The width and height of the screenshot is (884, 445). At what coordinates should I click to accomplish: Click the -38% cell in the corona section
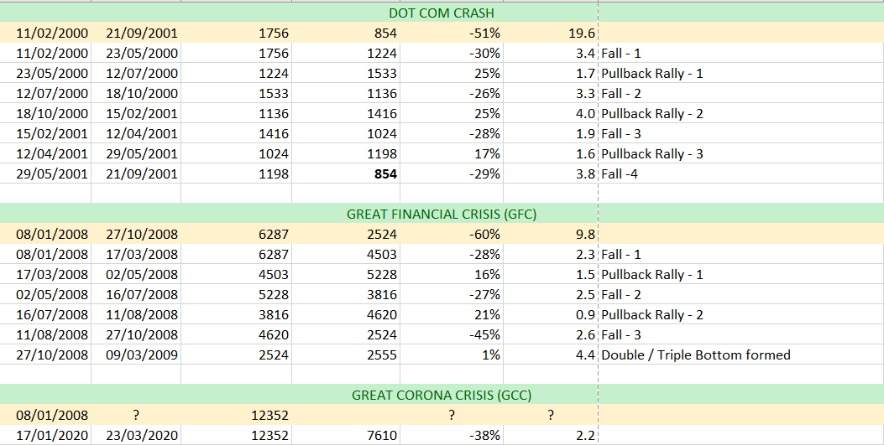point(485,436)
